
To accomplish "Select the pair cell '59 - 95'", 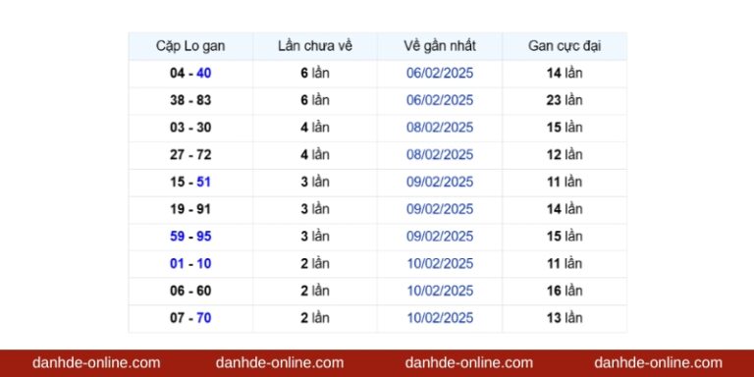I will point(190,237).
